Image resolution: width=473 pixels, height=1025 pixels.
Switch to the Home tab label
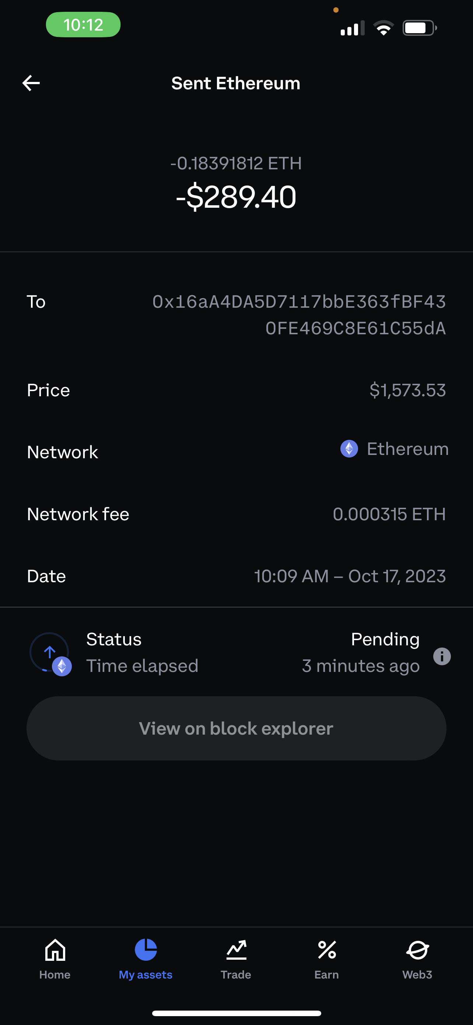tap(55, 974)
